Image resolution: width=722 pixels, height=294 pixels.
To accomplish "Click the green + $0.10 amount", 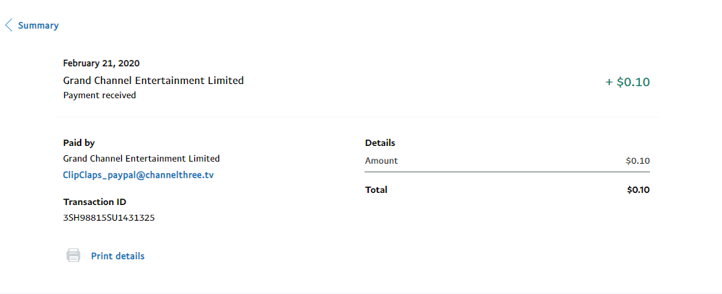I will click(x=627, y=82).
